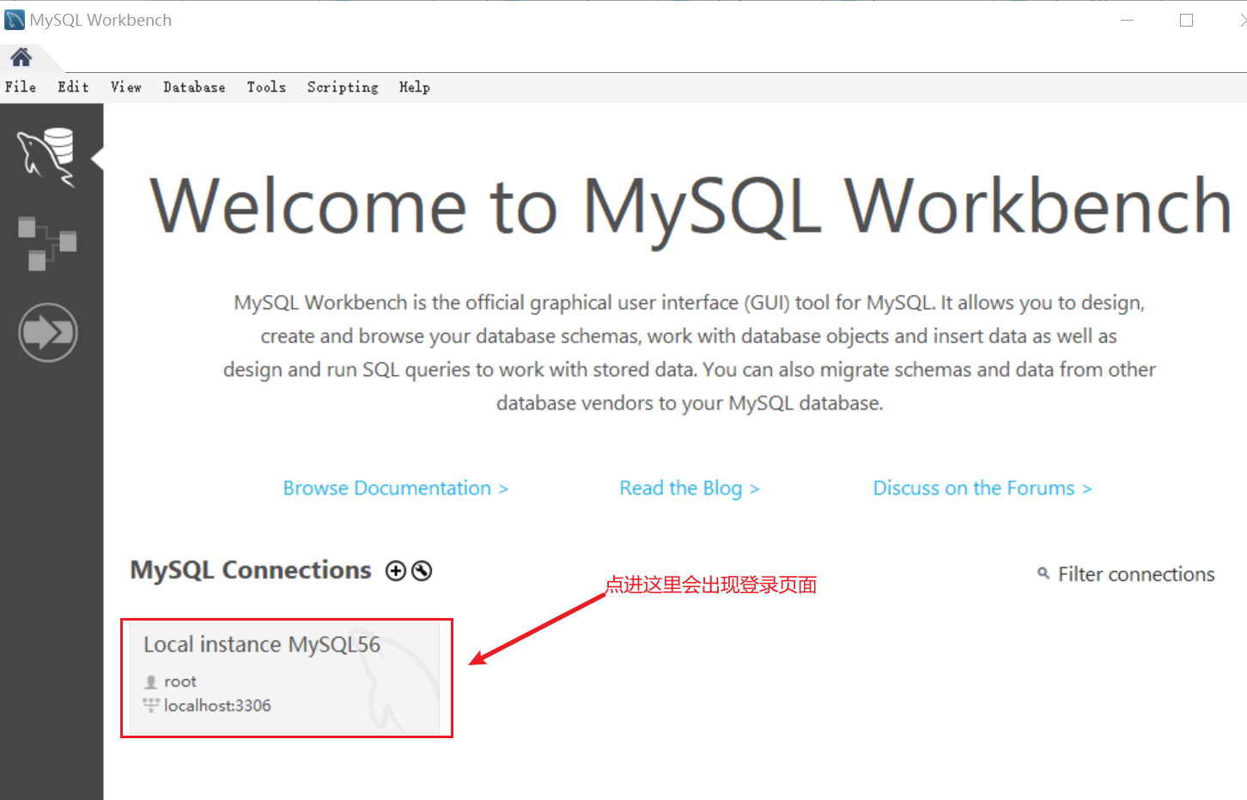
Task: Open the Migration wizard sidebar icon
Action: (48, 332)
